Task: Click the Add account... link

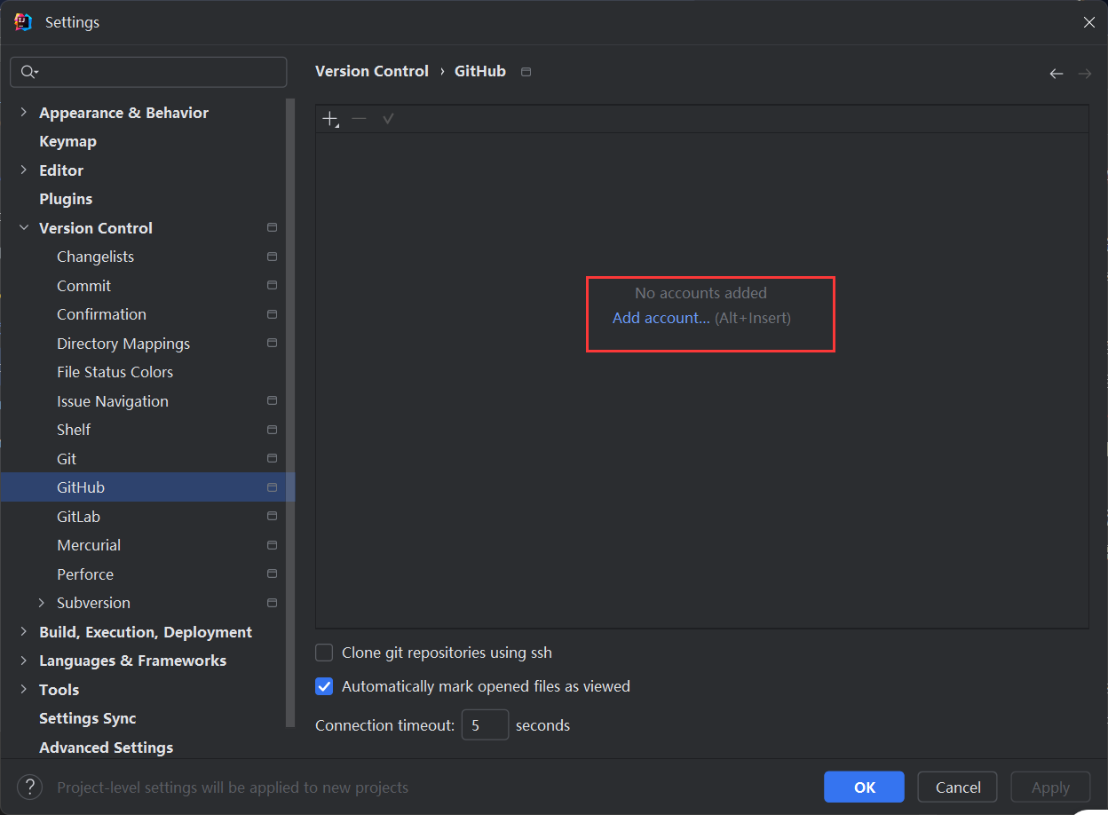Action: [661, 318]
